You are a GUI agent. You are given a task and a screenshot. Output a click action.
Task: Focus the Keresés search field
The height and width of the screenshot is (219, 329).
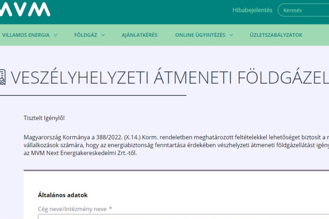coord(305,10)
